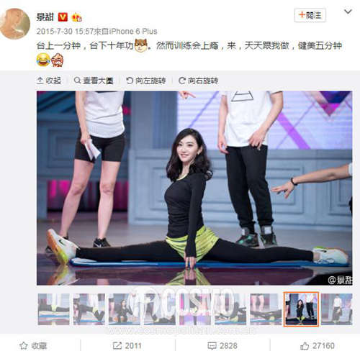The height and width of the screenshot is (351, 360).
Task: Rotate image left with 向左旋转
Action: (146, 81)
